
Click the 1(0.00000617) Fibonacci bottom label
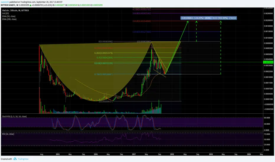[x=106, y=102]
